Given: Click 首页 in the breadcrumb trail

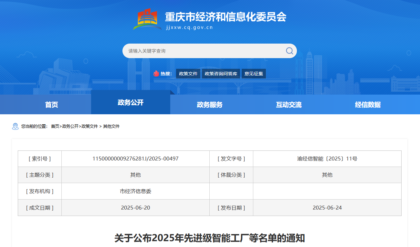Looking at the screenshot, I should (55, 127).
